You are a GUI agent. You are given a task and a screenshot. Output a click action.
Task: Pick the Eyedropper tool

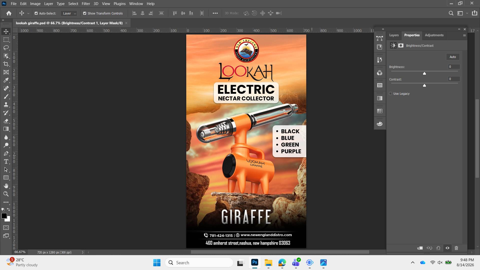tap(6, 80)
